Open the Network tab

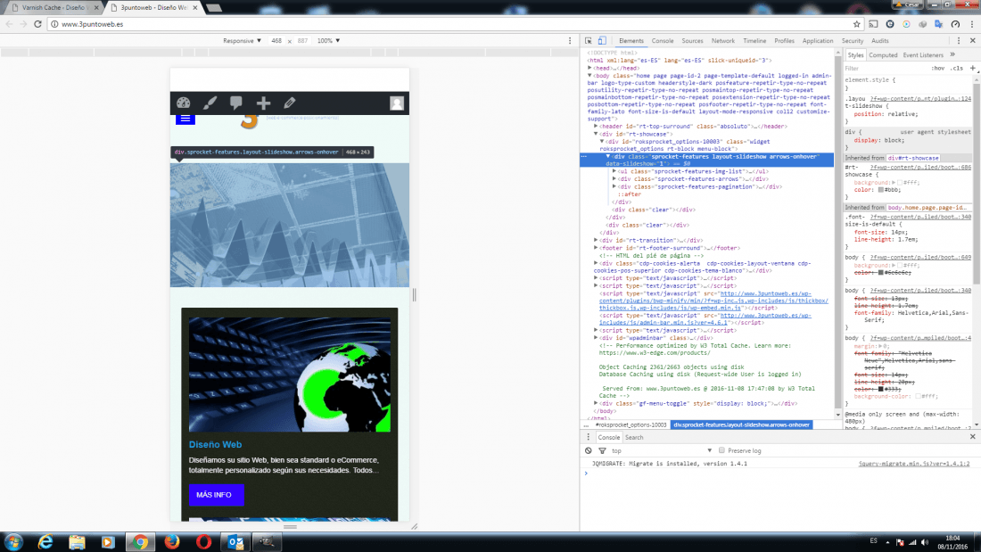(x=722, y=41)
